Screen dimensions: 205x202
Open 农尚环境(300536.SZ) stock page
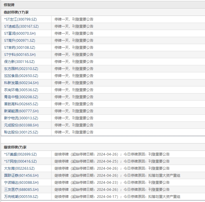(x=21, y=90)
